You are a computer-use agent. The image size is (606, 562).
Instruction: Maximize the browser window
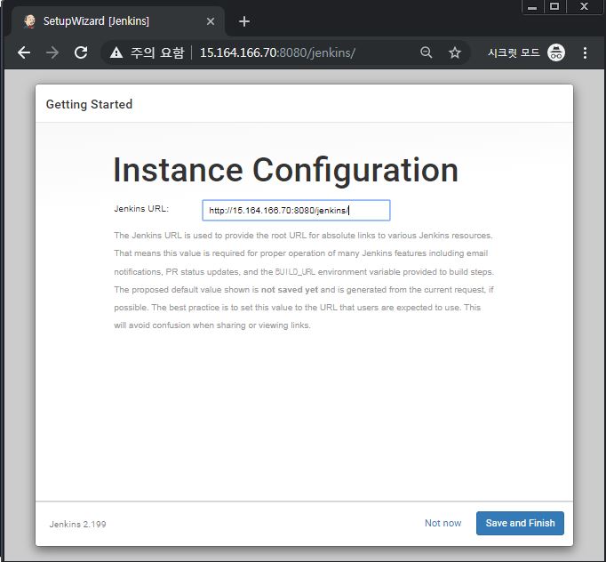coord(554,6)
